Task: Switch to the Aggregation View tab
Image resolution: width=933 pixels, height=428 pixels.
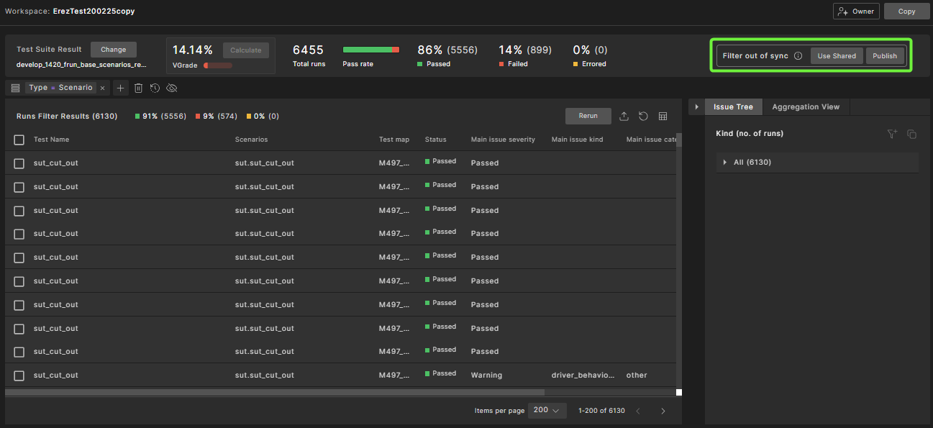Action: (805, 107)
